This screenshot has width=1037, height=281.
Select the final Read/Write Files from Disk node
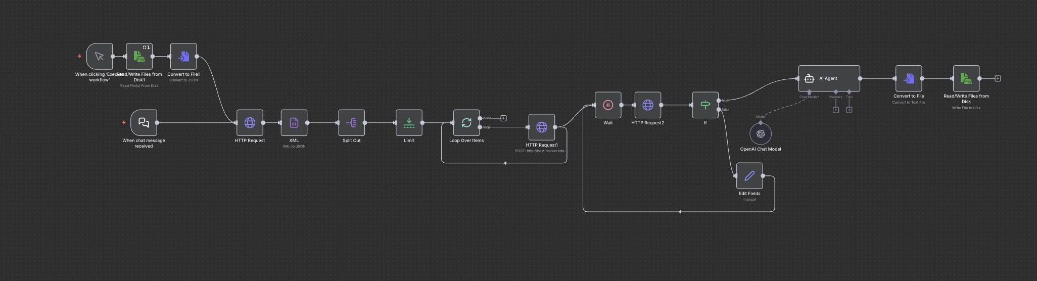[x=966, y=78]
